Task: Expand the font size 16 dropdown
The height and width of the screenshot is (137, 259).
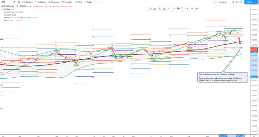Action: 169,8
